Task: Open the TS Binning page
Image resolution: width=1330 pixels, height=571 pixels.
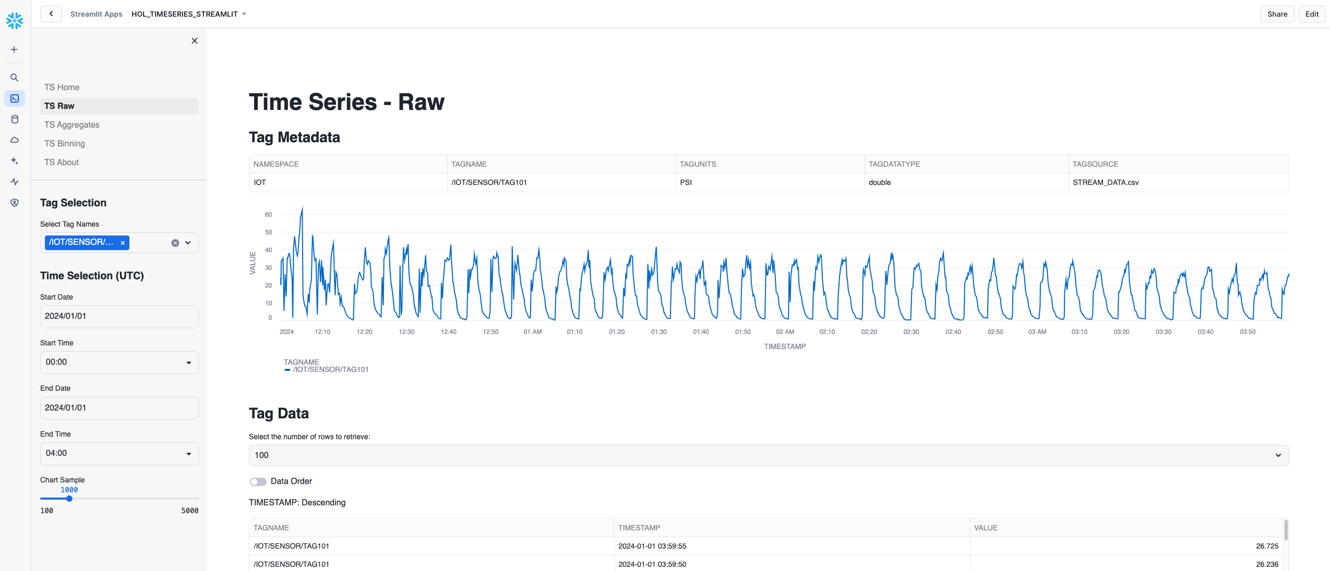Action: click(65, 144)
